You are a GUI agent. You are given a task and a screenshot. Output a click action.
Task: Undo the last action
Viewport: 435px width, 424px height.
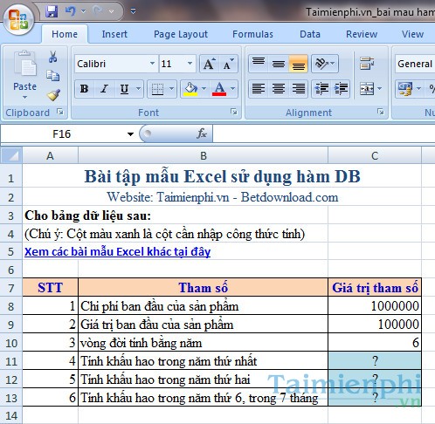pyautogui.click(x=70, y=11)
